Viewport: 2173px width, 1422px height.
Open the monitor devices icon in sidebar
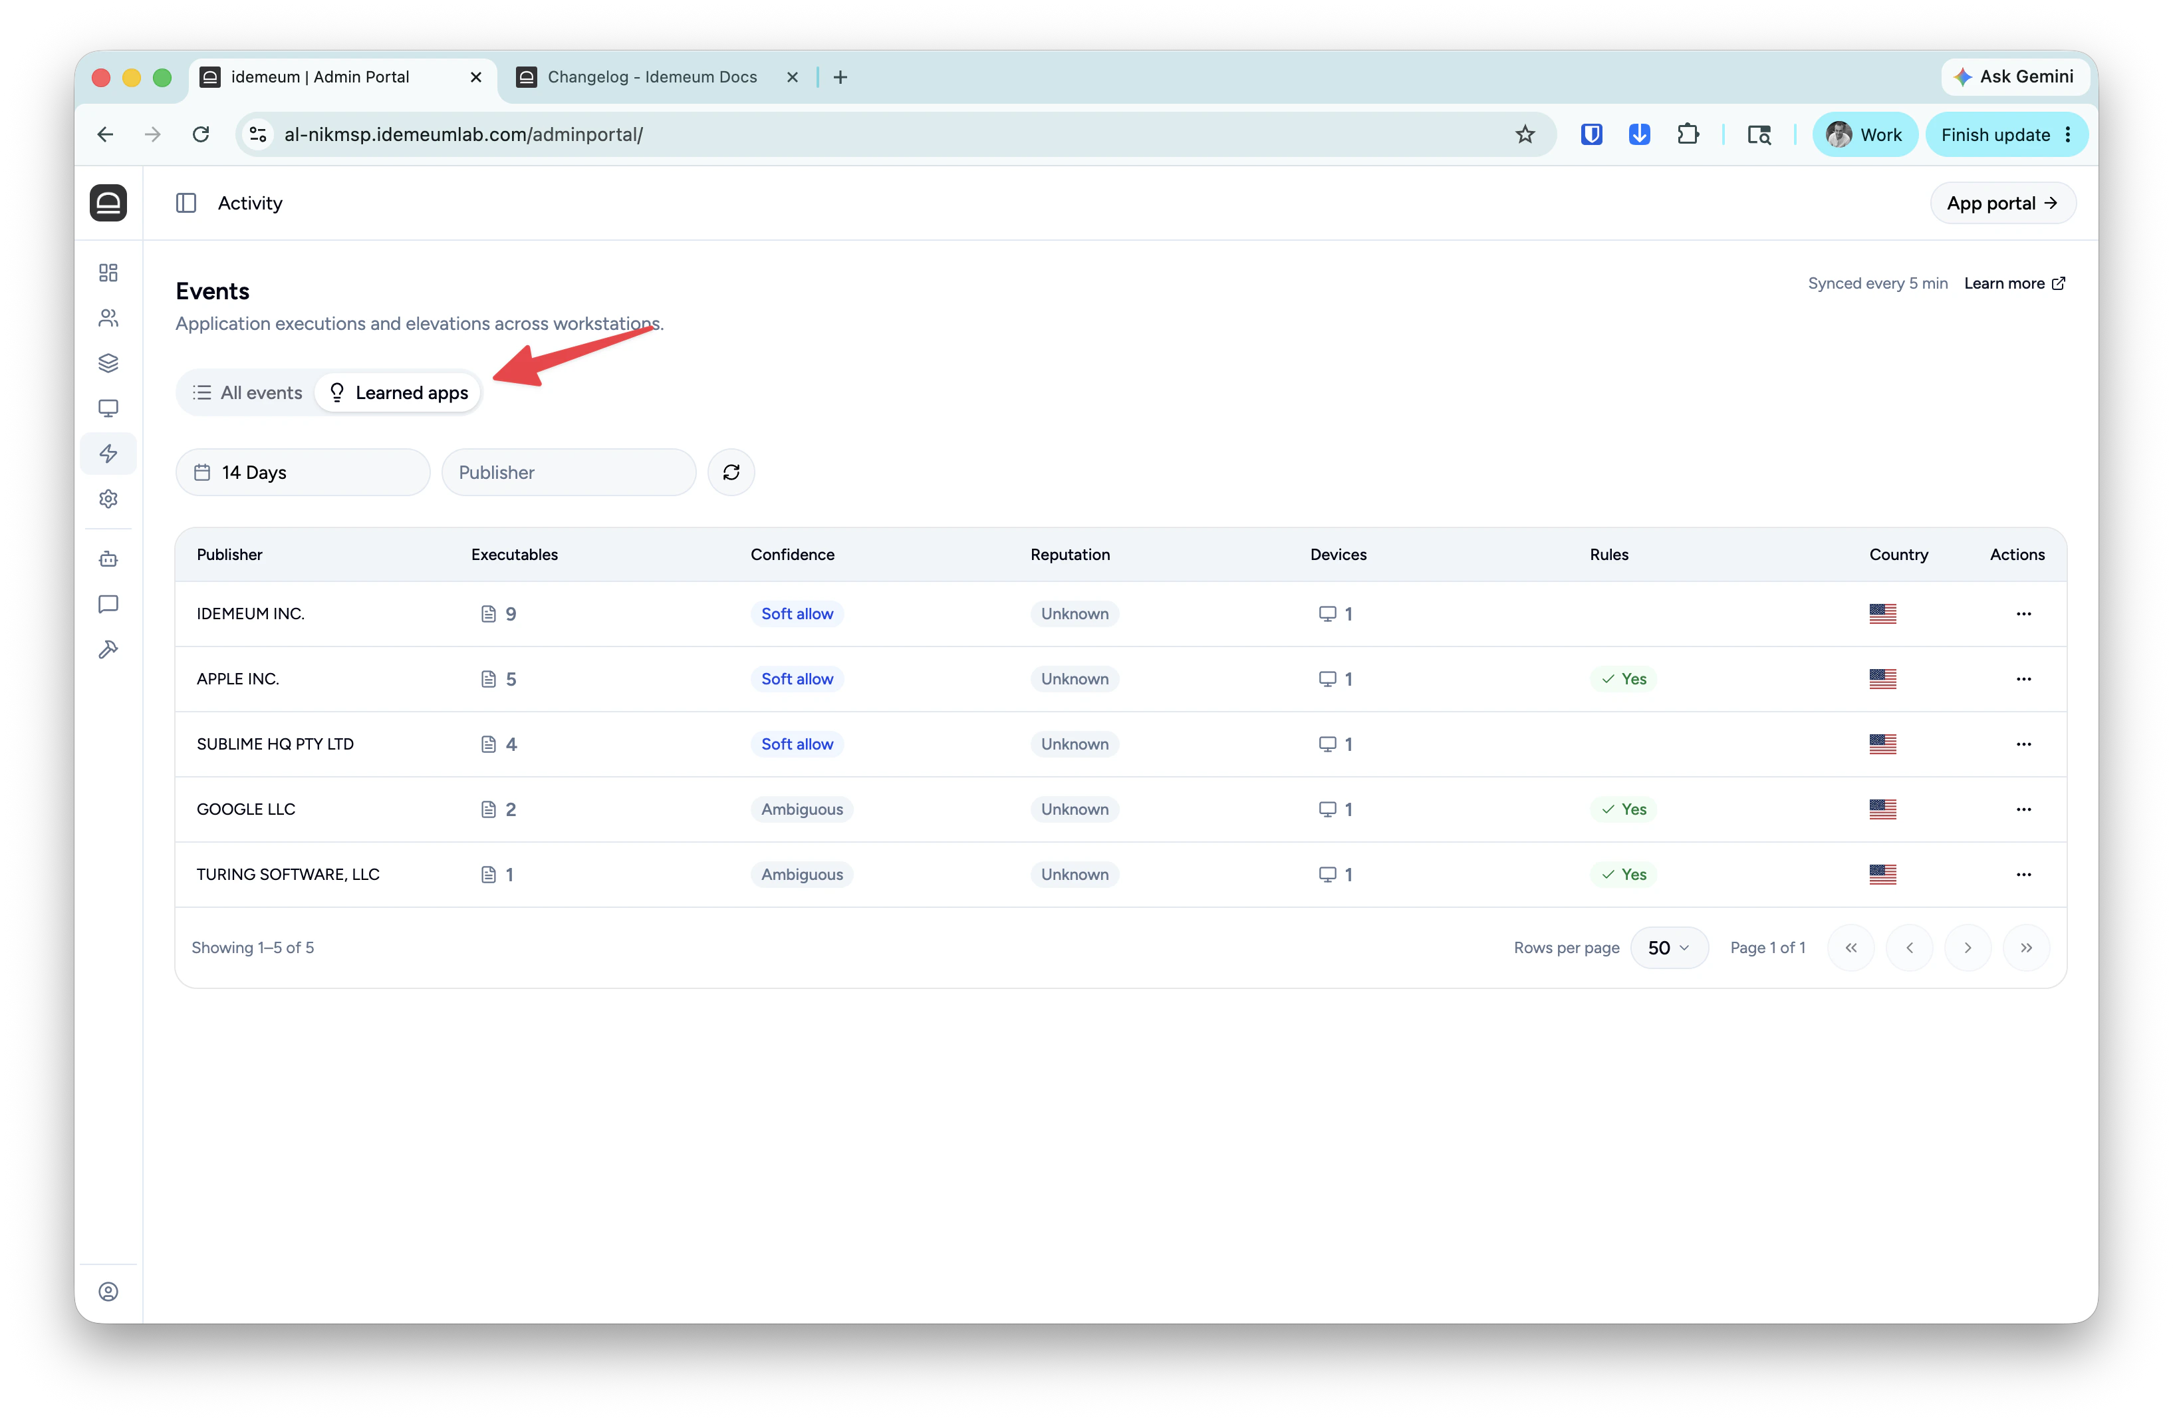coord(108,408)
